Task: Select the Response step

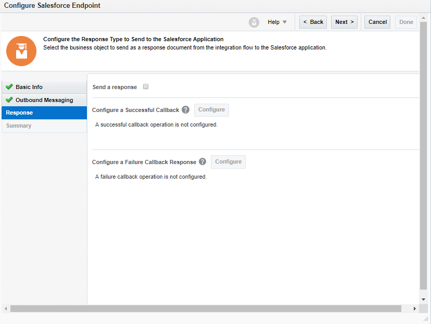Action: (x=44, y=113)
